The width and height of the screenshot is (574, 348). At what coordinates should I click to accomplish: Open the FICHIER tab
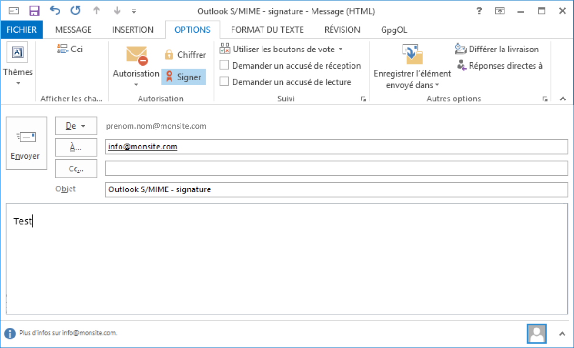pos(21,30)
